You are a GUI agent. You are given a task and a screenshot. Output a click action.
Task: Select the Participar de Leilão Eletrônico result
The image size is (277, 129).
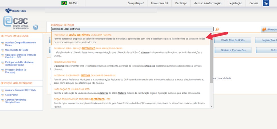[131, 38]
